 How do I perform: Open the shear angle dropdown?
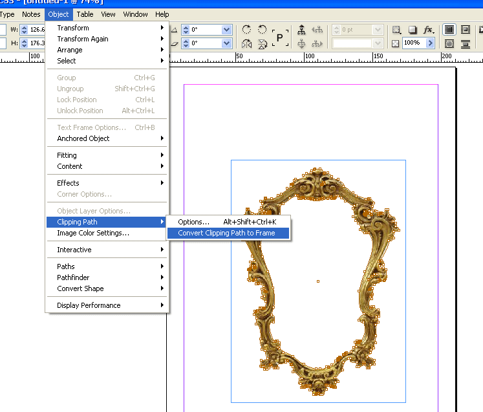coord(226,43)
